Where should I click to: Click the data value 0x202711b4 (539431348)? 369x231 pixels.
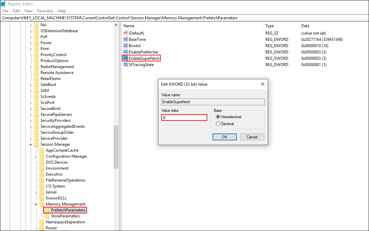click(322, 39)
